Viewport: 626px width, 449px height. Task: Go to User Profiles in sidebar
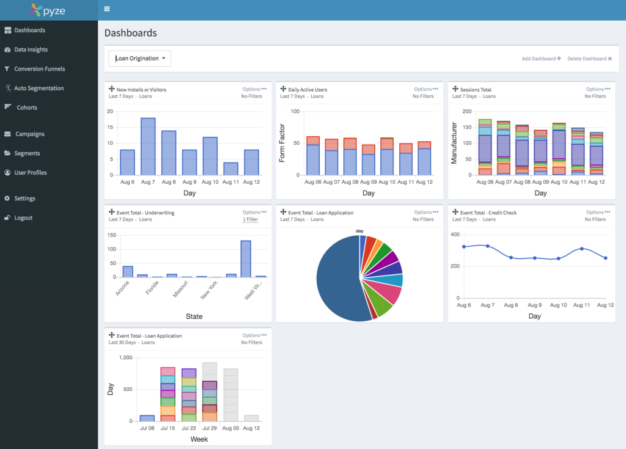tap(31, 173)
